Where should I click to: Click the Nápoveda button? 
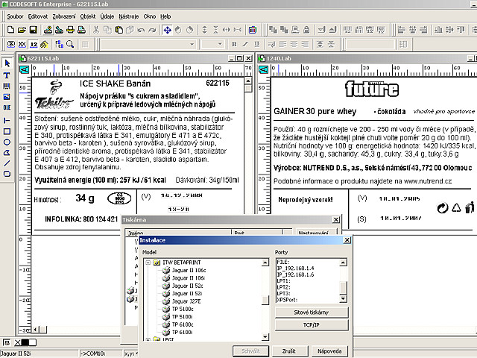329,351
